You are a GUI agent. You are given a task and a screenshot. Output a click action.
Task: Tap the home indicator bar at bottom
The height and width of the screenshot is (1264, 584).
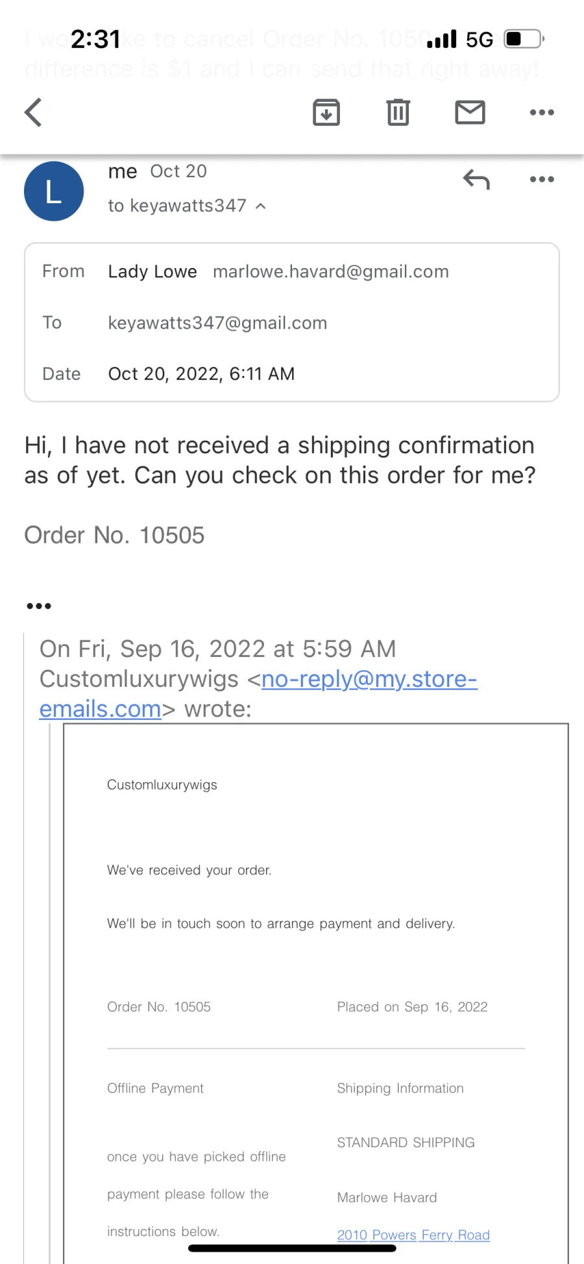(x=292, y=1248)
